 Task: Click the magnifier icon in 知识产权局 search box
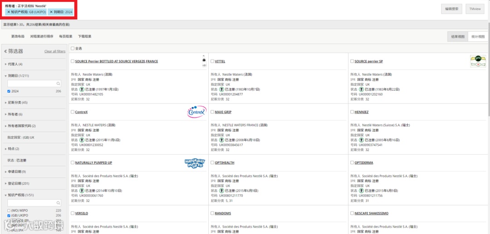[x=58, y=203]
